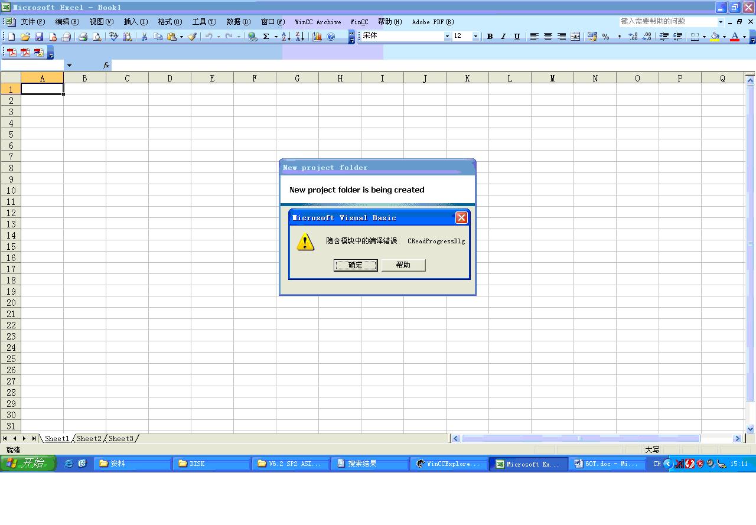The width and height of the screenshot is (756, 525).
Task: Print the sheet with the printer icon
Action: [83, 37]
